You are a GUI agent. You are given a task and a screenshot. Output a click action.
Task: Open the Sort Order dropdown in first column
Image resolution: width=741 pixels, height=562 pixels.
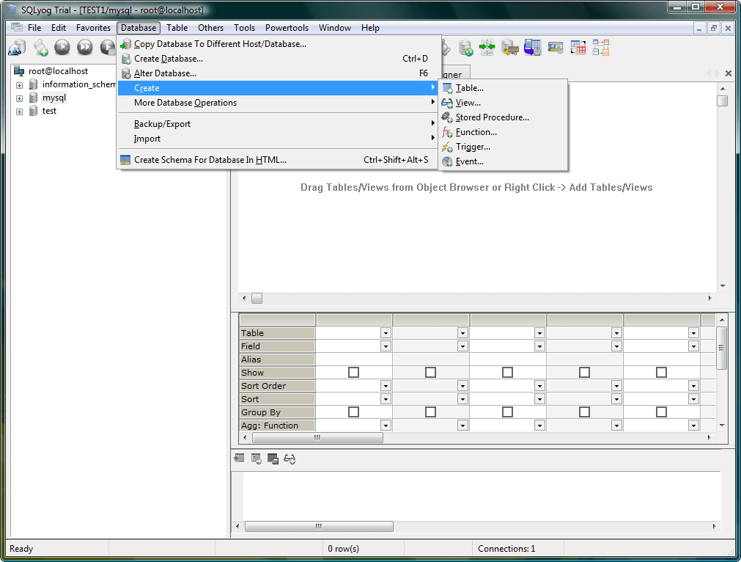pos(386,386)
